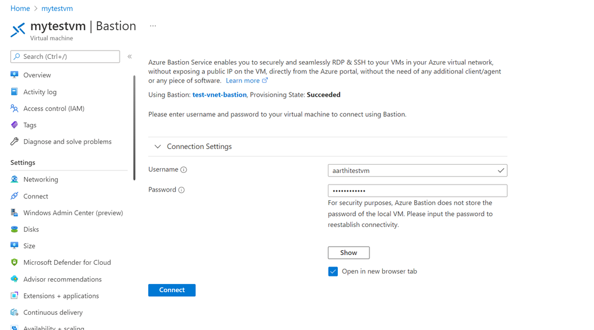Click the Networking icon
594x330 pixels.
click(x=15, y=179)
